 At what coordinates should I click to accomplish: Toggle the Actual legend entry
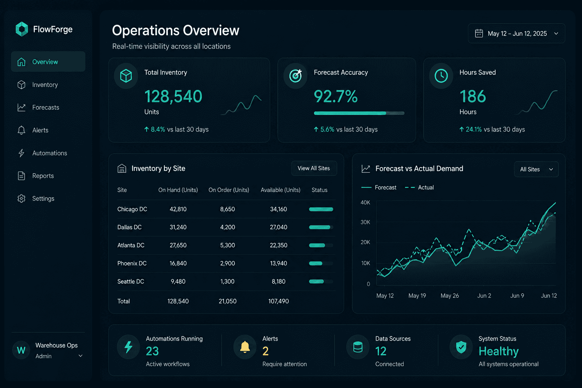pos(419,188)
